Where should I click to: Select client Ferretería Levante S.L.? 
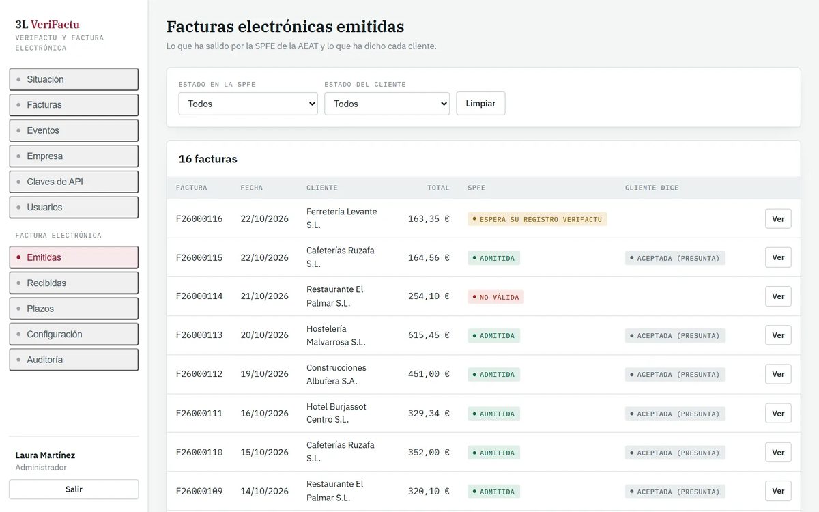click(341, 218)
